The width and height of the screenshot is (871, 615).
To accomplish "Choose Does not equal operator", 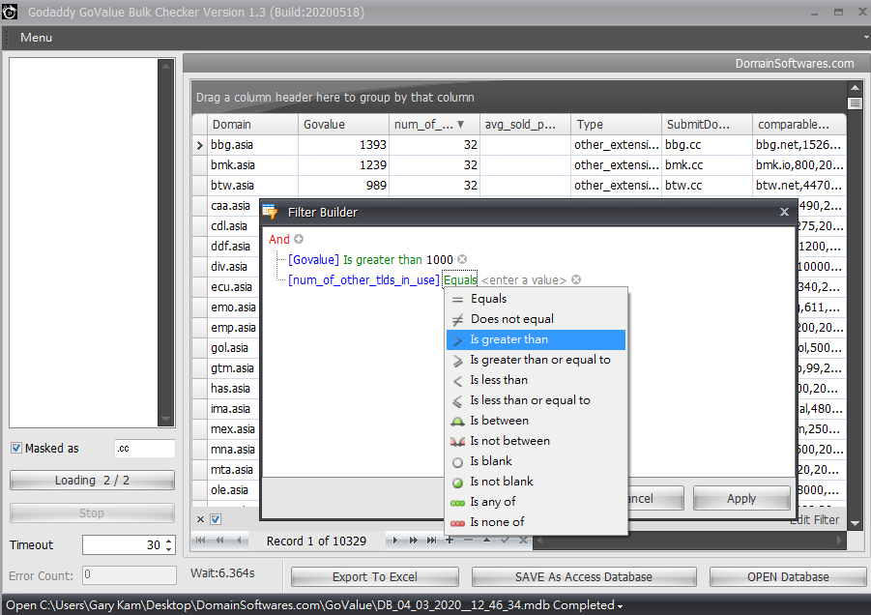I will coord(537,319).
